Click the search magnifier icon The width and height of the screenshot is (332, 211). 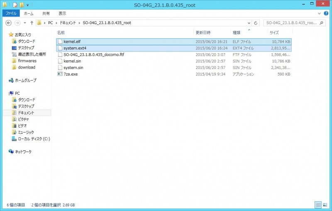(322, 23)
